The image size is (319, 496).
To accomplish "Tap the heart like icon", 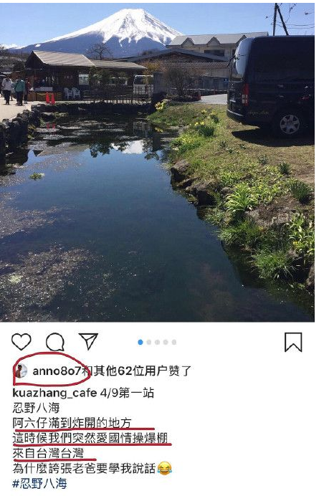I will point(22,342).
